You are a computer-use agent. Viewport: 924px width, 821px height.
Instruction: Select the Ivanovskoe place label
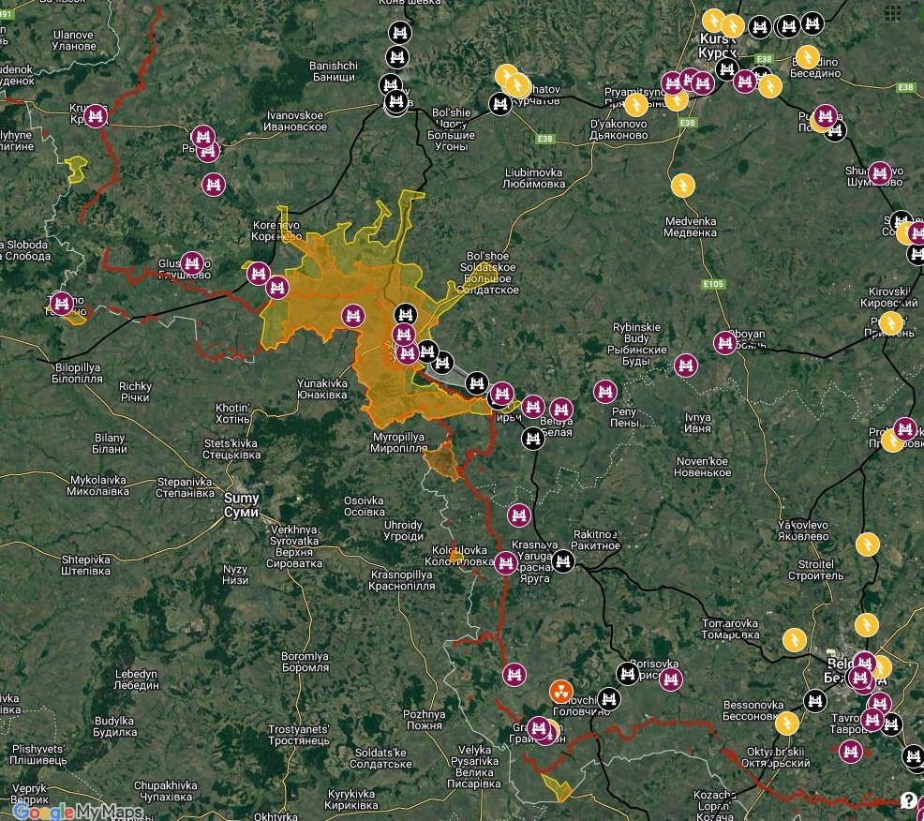(x=294, y=121)
